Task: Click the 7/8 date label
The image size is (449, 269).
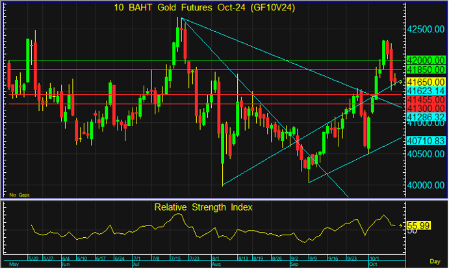Action: [156, 259]
